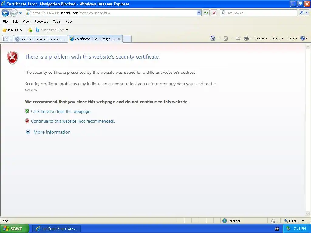Image resolution: width=311 pixels, height=233 pixels.
Task: Change zoom level 100% button
Action: [x=291, y=221]
